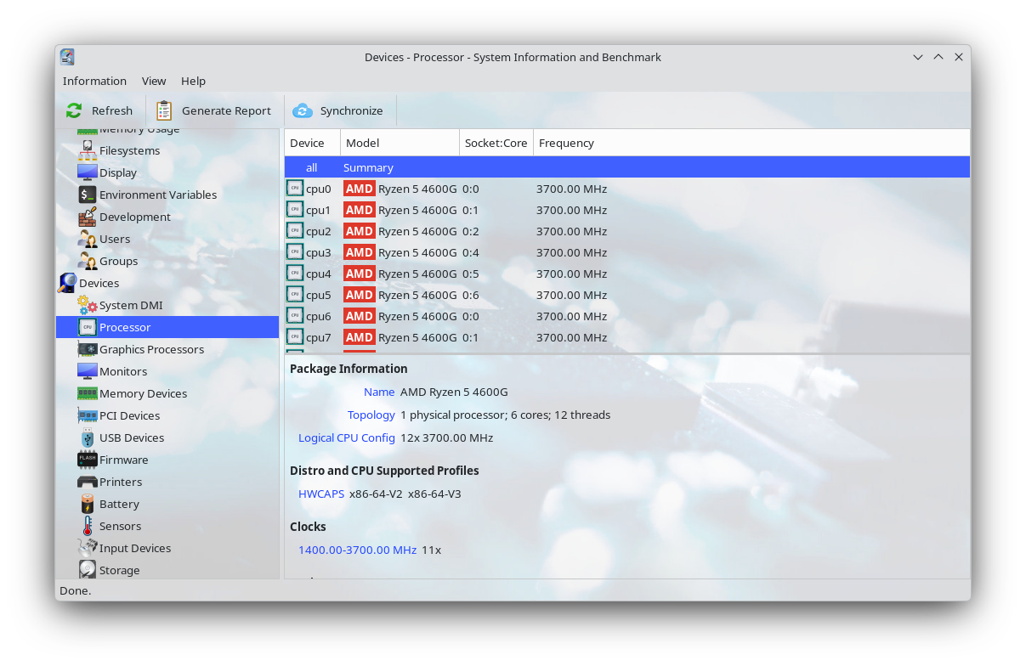The width and height of the screenshot is (1026, 666).
Task: Click the cpu5 row label
Action: tap(319, 295)
